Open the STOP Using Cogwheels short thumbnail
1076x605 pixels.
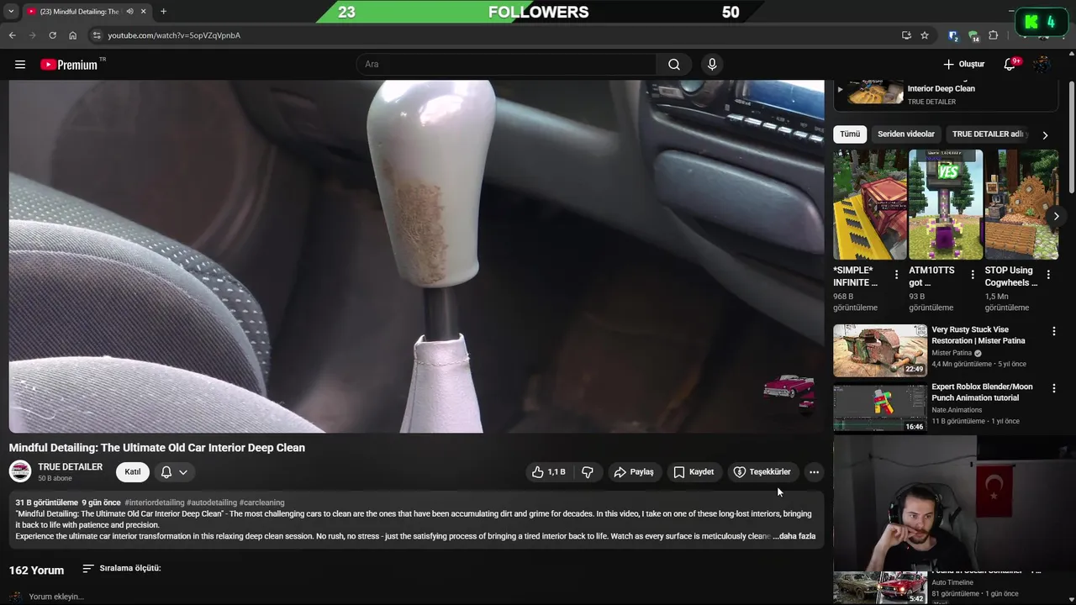click(x=1021, y=205)
